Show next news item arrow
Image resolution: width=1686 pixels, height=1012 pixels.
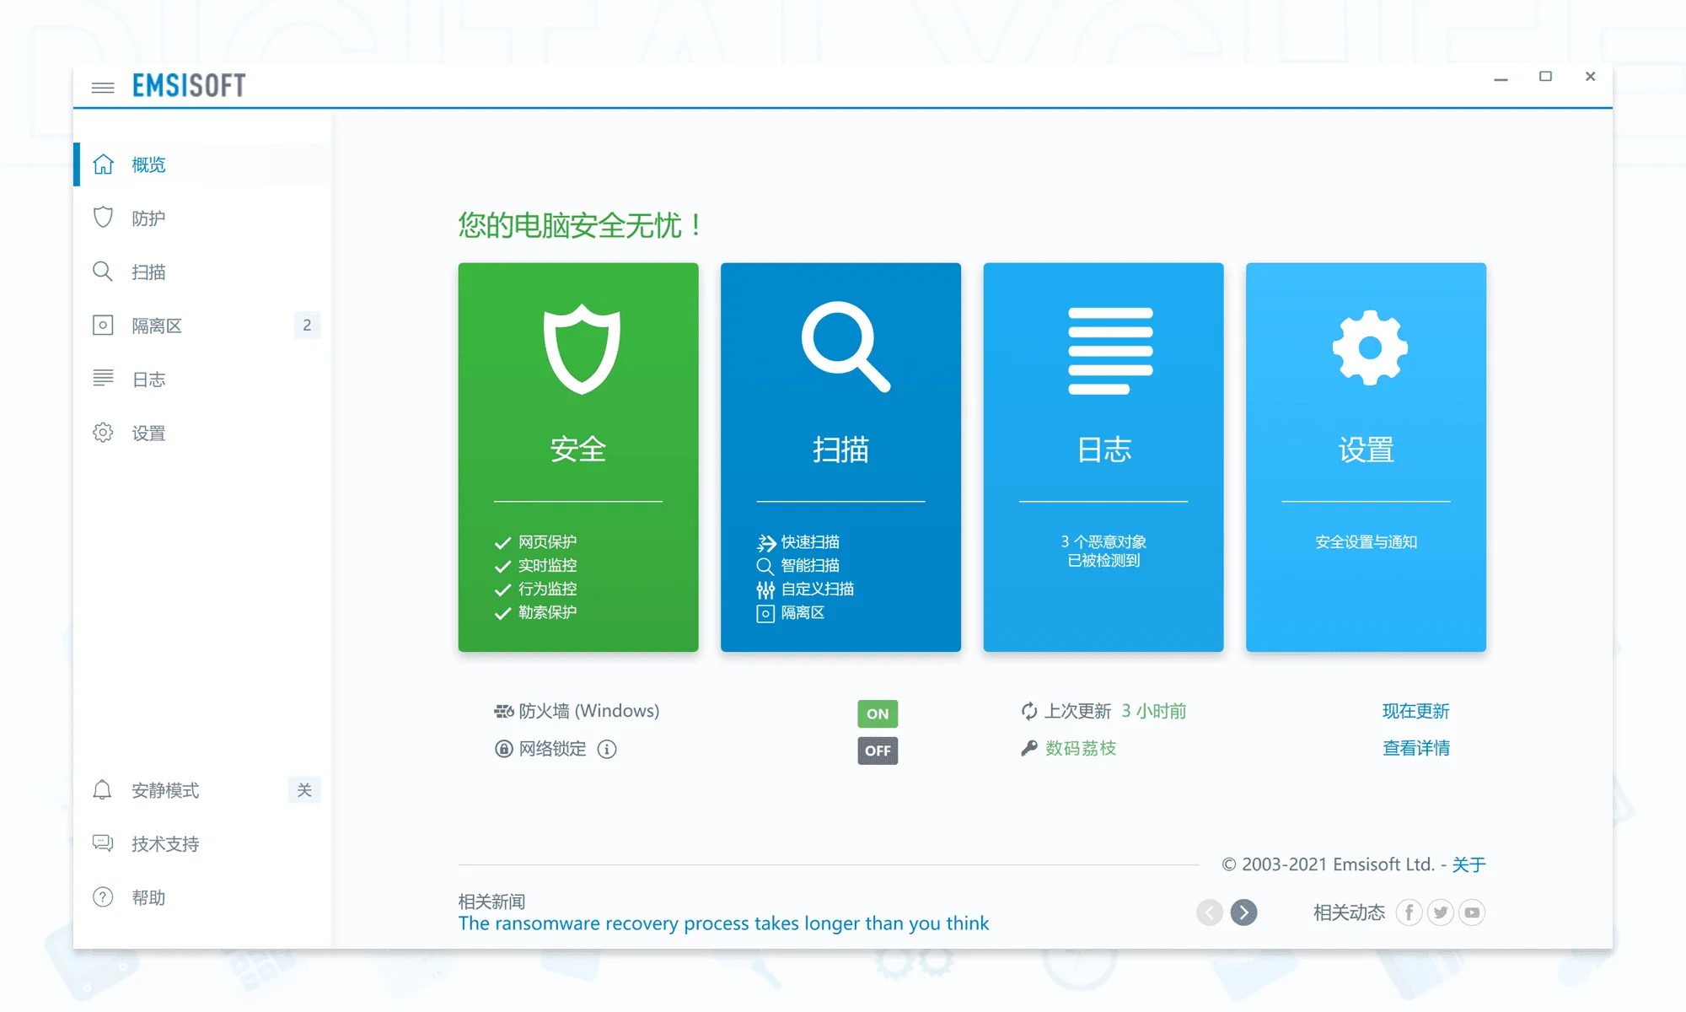1243,912
